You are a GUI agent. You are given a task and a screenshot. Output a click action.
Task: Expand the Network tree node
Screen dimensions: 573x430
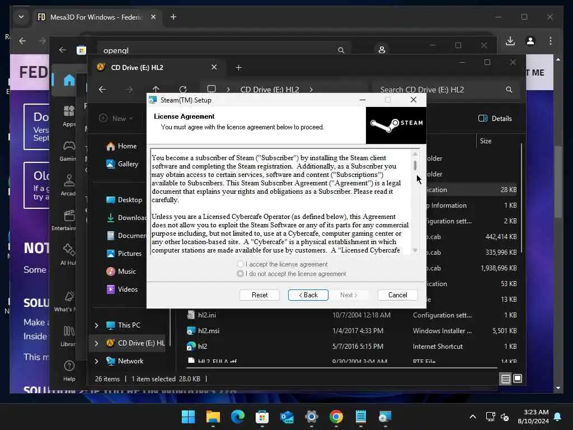click(96, 361)
